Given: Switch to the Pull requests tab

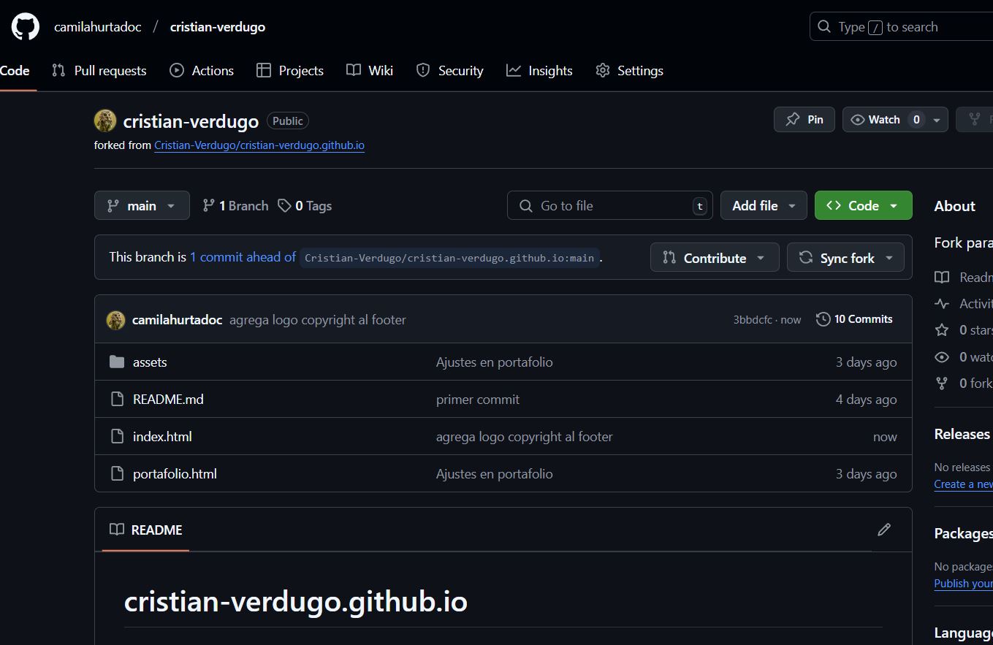Looking at the screenshot, I should pos(99,70).
